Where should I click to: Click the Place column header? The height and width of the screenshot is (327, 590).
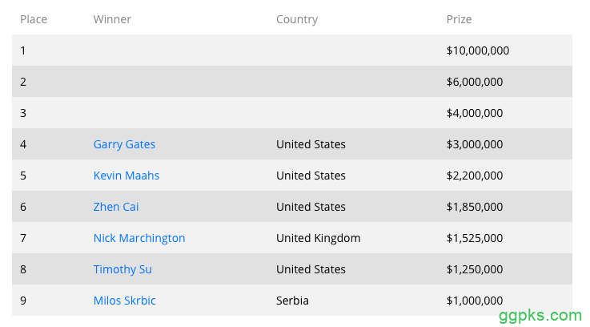pos(34,19)
